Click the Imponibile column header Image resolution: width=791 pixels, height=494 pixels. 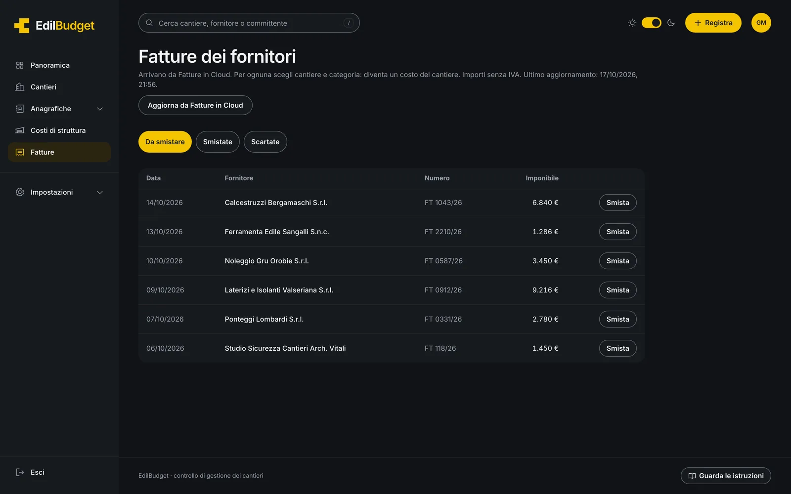pos(542,178)
